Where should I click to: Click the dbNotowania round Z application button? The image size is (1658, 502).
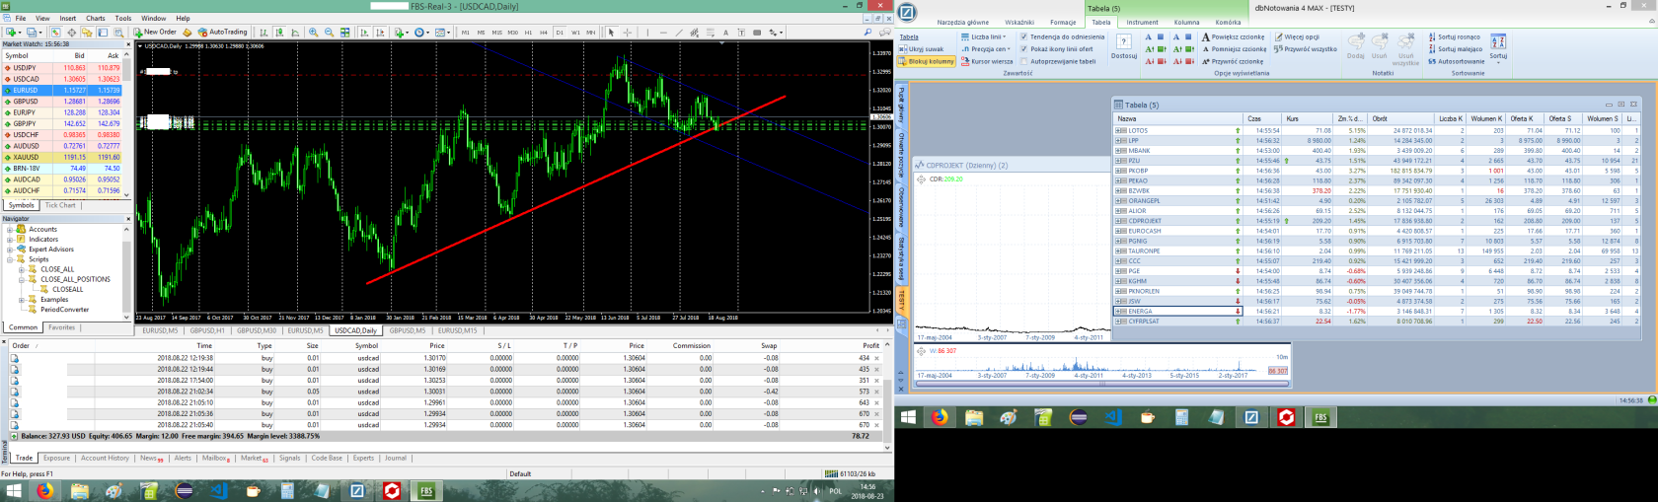tap(907, 12)
